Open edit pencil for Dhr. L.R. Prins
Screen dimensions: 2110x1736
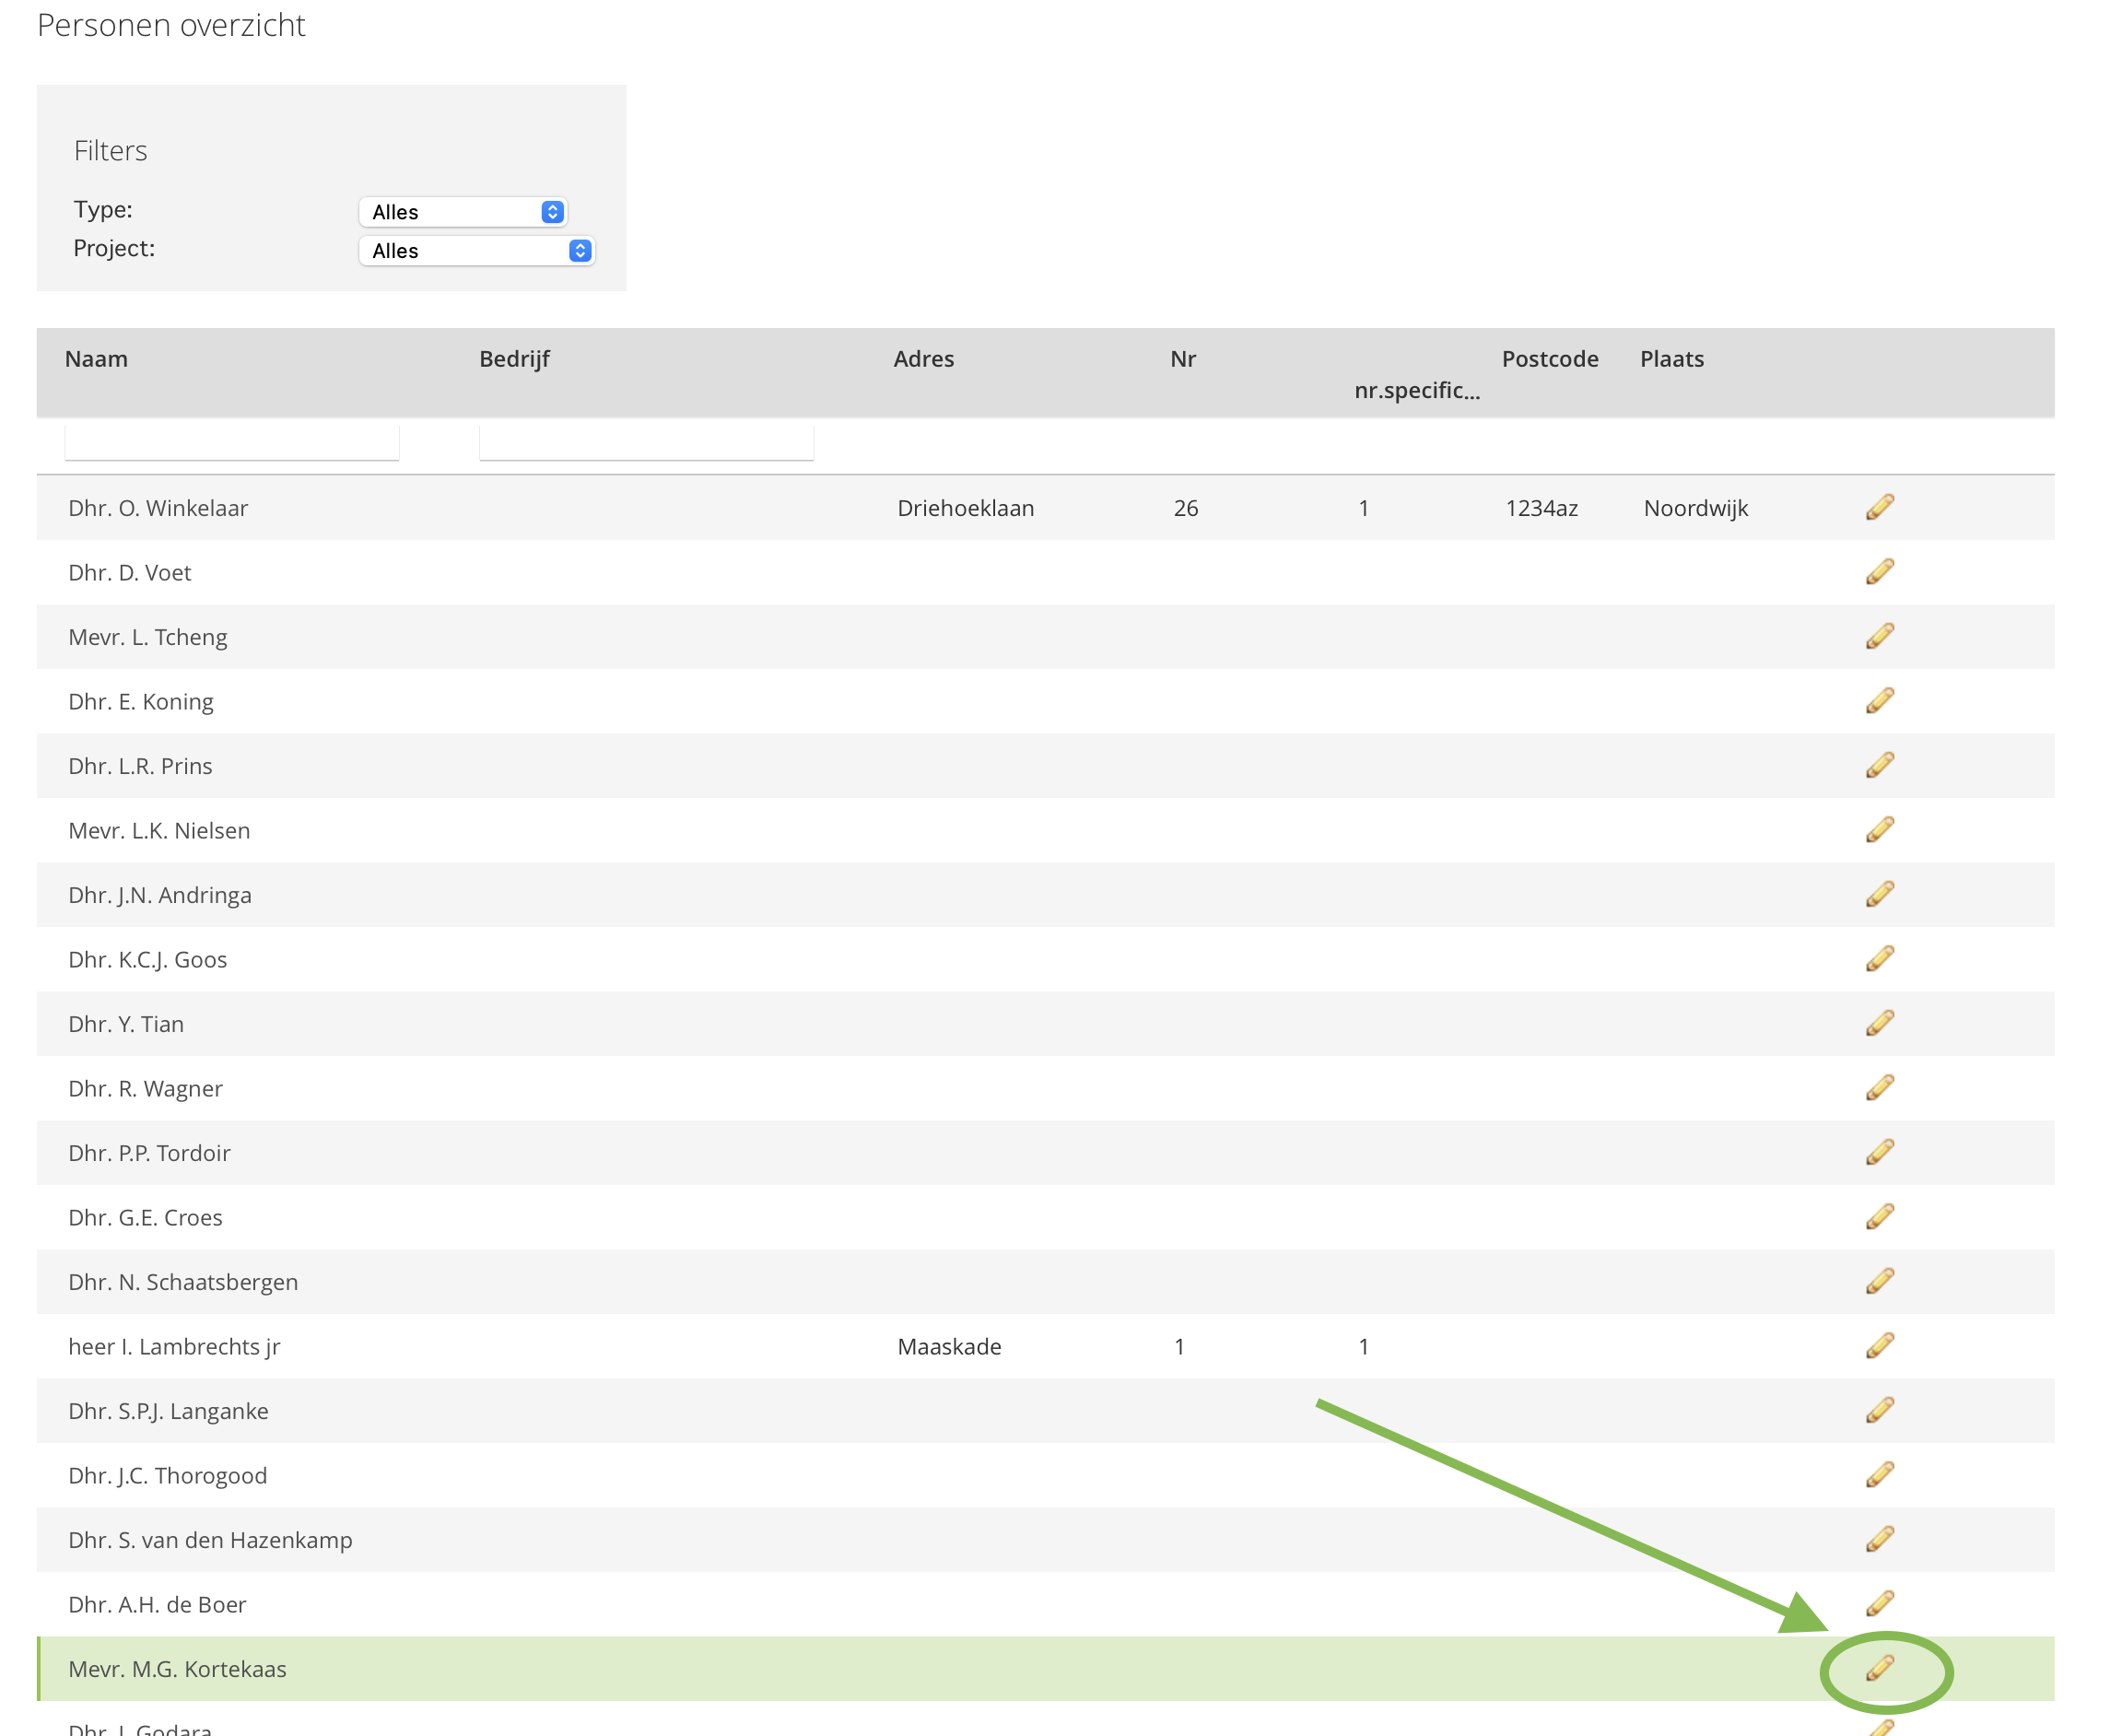1879,766
